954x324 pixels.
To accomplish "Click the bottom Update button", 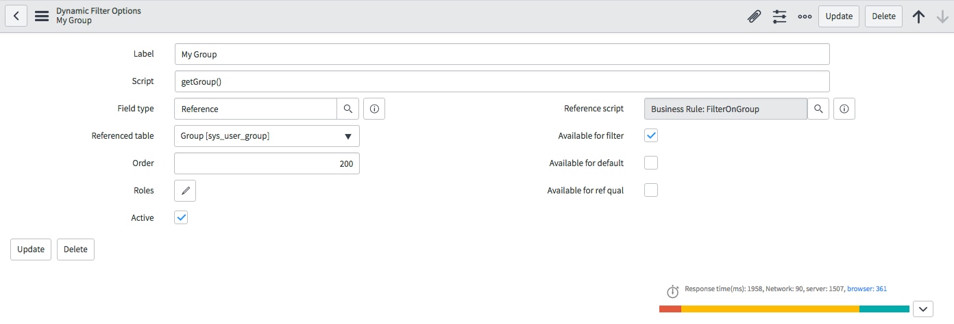I will [x=31, y=249].
